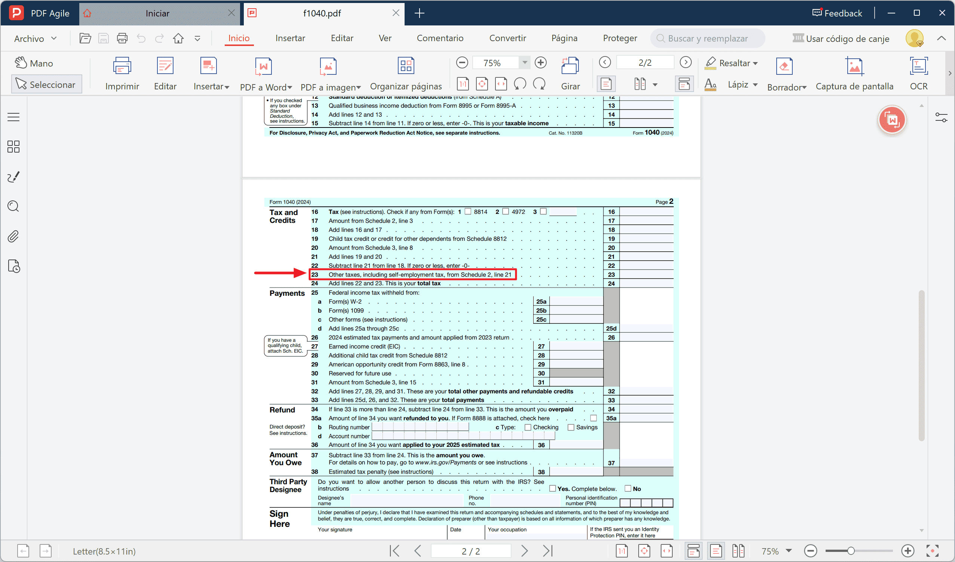The height and width of the screenshot is (562, 955).
Task: Click the print icon in quick access bar
Action: [x=122, y=38]
